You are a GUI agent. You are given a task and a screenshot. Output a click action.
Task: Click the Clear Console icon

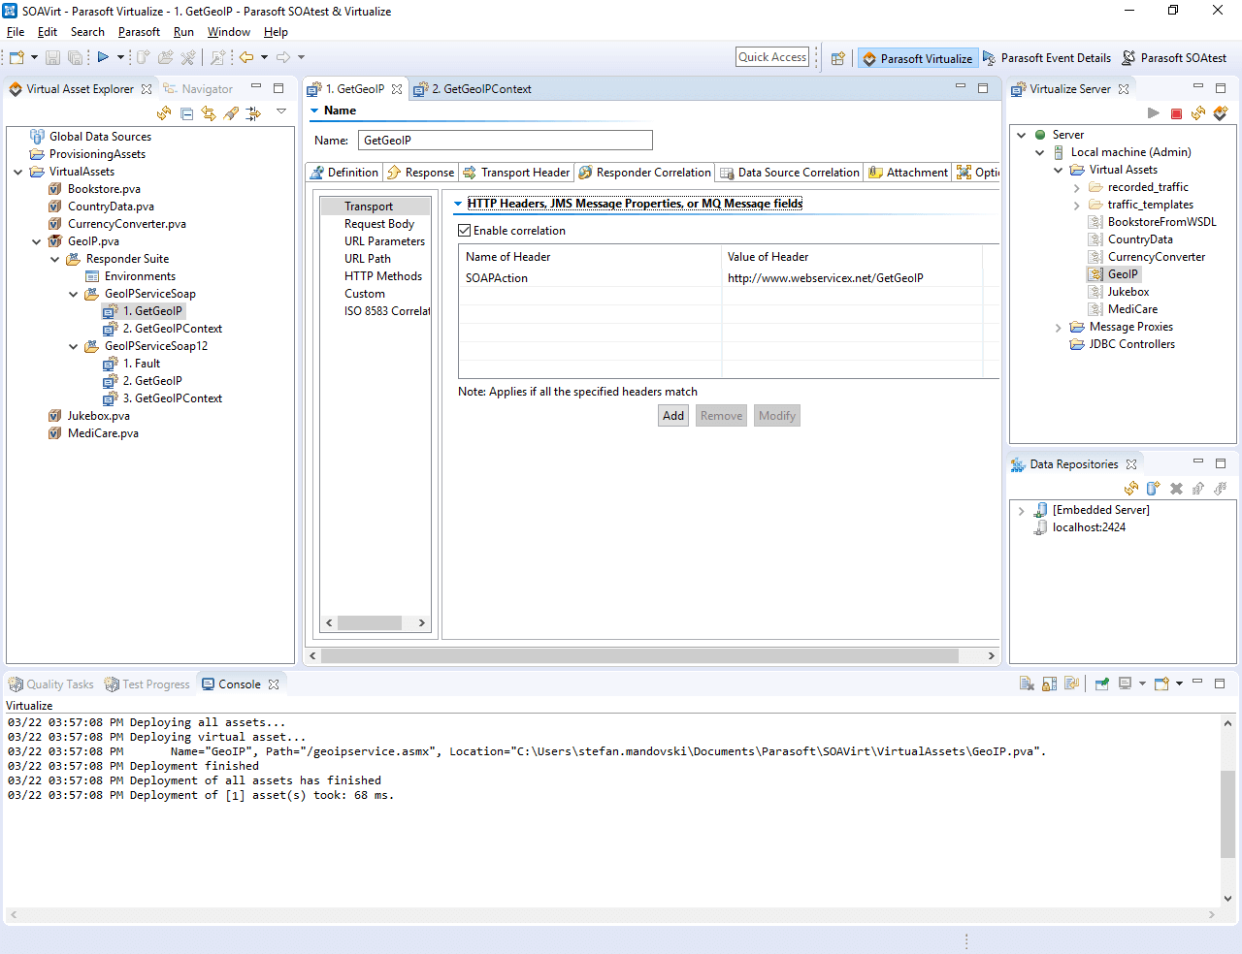point(1027,684)
